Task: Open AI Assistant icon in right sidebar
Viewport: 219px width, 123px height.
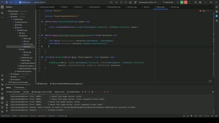Action: 217,16
